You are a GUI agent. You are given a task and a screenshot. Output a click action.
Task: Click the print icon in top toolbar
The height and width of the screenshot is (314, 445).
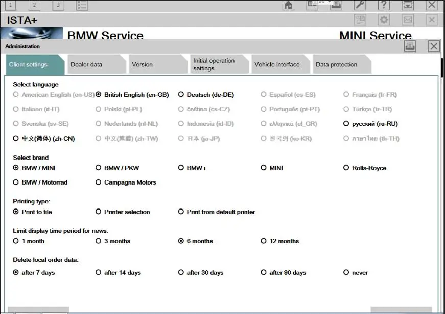click(x=336, y=5)
